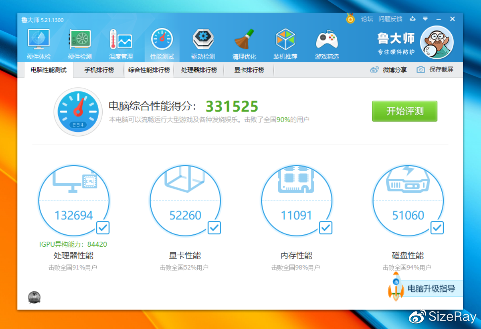Open the 电脑升级指导 upgrade guide

425,289
